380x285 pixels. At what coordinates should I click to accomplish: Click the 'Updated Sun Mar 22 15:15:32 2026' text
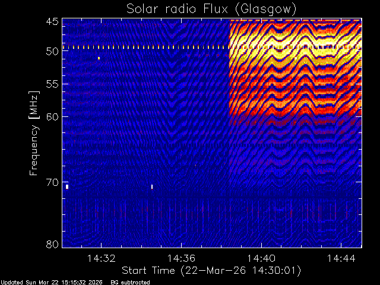point(52,283)
